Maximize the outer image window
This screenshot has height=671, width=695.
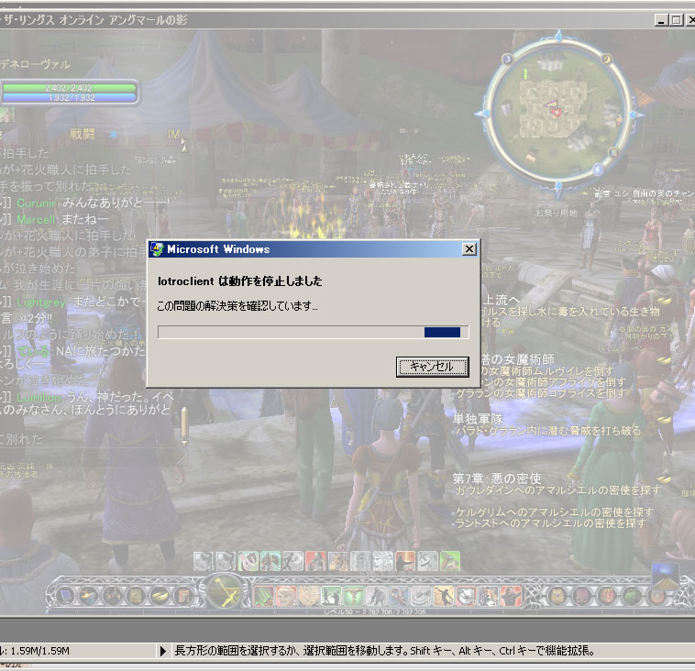[677, 20]
